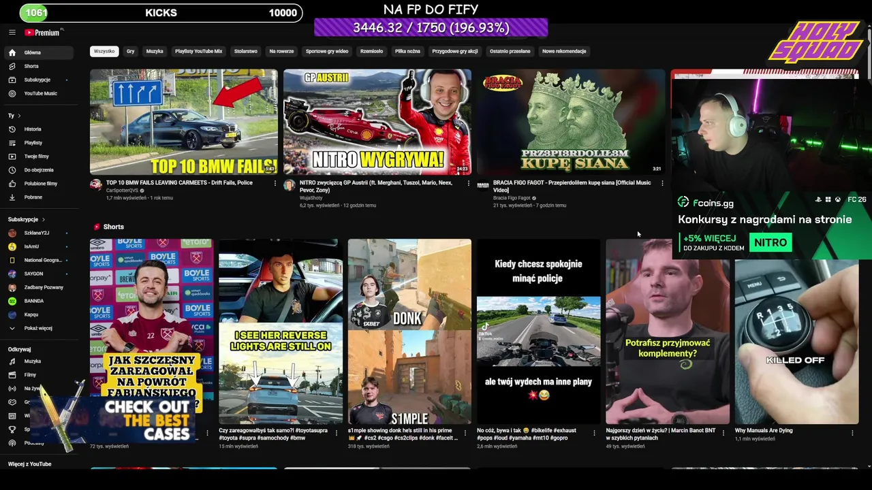Select Sportowe gry wideo chip
The image size is (872, 490).
[x=327, y=51]
